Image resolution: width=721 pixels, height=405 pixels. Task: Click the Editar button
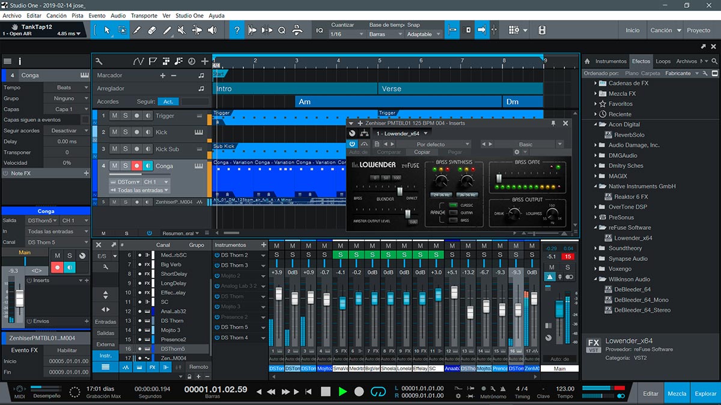pyautogui.click(x=651, y=394)
